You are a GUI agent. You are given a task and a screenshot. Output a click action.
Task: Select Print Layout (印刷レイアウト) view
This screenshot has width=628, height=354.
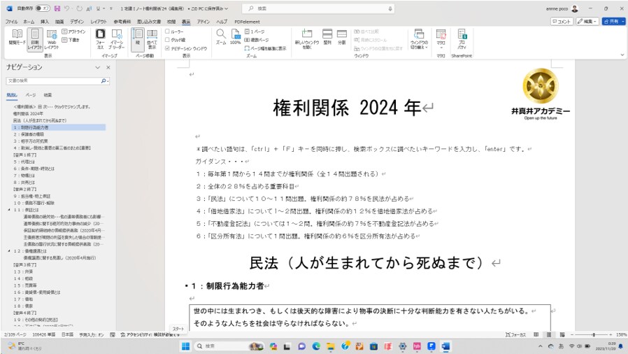(35, 39)
